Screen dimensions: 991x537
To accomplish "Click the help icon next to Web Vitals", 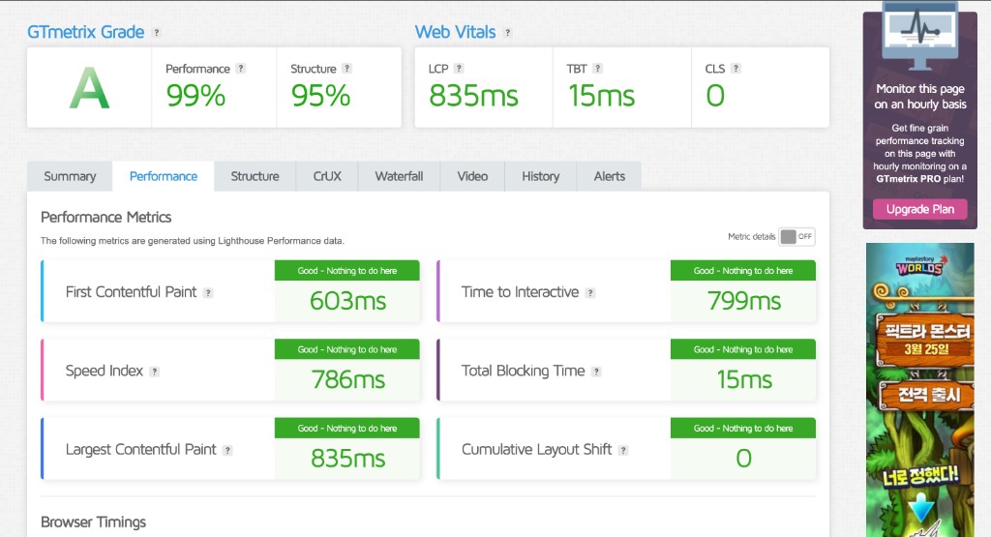I will pos(508,33).
